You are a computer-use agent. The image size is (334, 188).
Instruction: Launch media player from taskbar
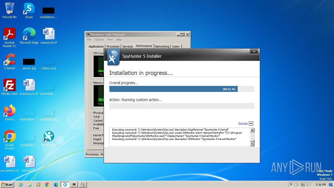[38, 185]
